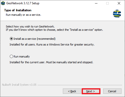Click the "Run manually" option label text

22,56
